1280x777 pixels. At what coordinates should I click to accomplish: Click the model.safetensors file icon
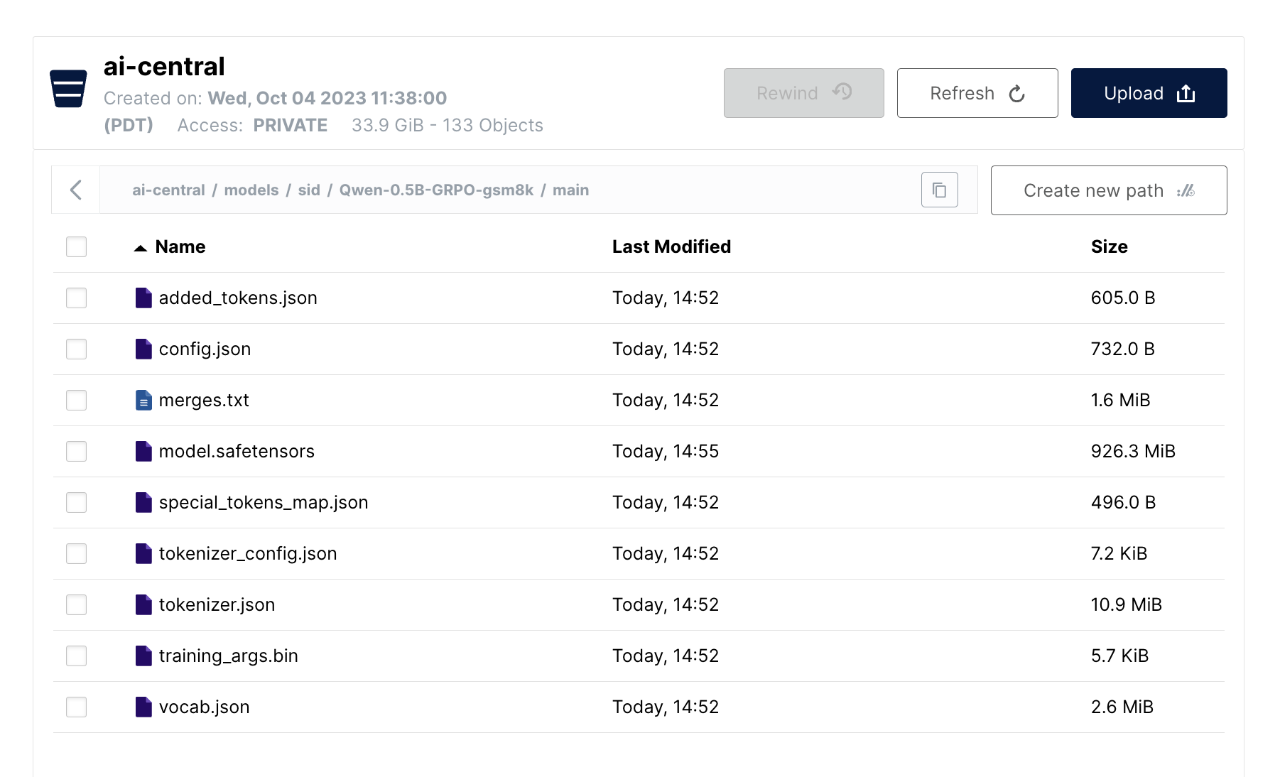pos(143,452)
